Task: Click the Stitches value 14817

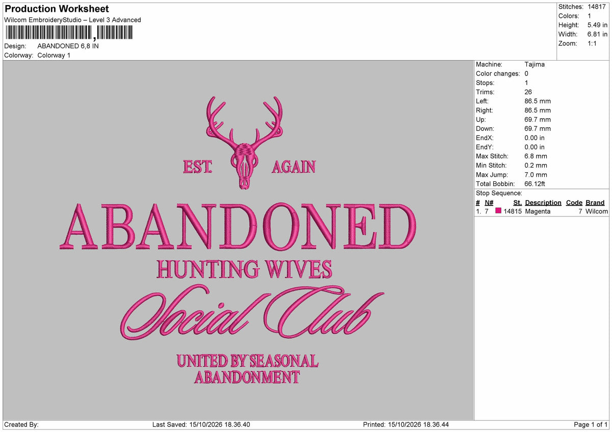Action: tap(596, 7)
